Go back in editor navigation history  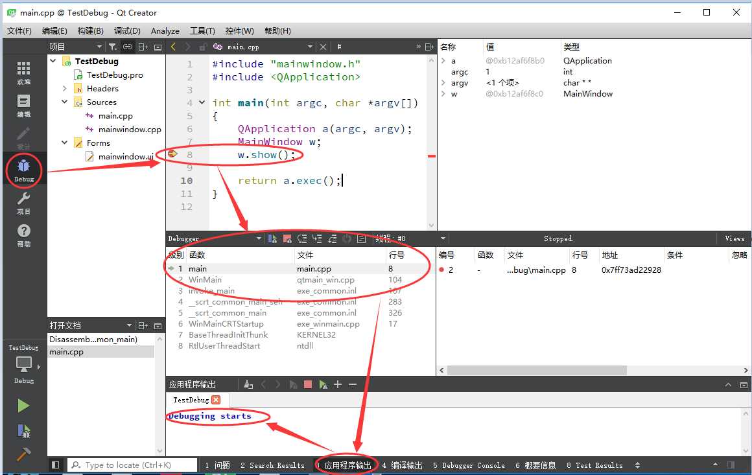(173, 47)
